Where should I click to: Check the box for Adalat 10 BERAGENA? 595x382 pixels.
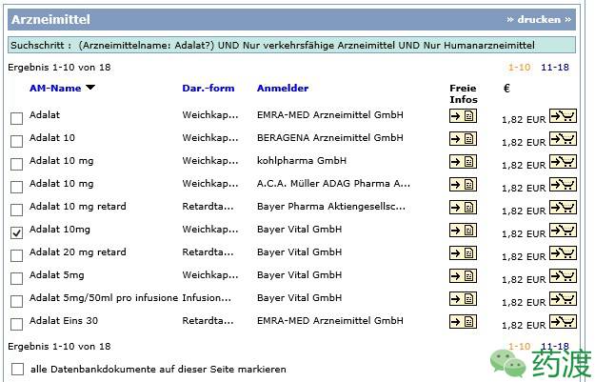(x=16, y=141)
